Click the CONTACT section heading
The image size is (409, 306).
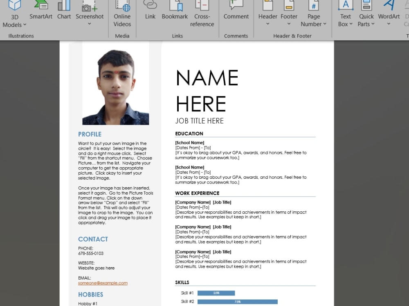click(x=93, y=239)
